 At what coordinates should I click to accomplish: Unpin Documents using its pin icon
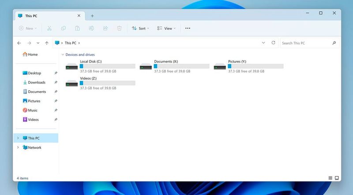tap(56, 92)
